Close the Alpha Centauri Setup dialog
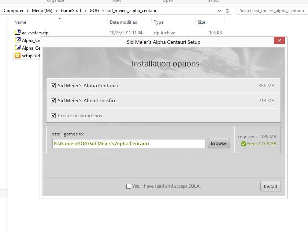Viewport: 308px width, 234px height. [x=279, y=40]
